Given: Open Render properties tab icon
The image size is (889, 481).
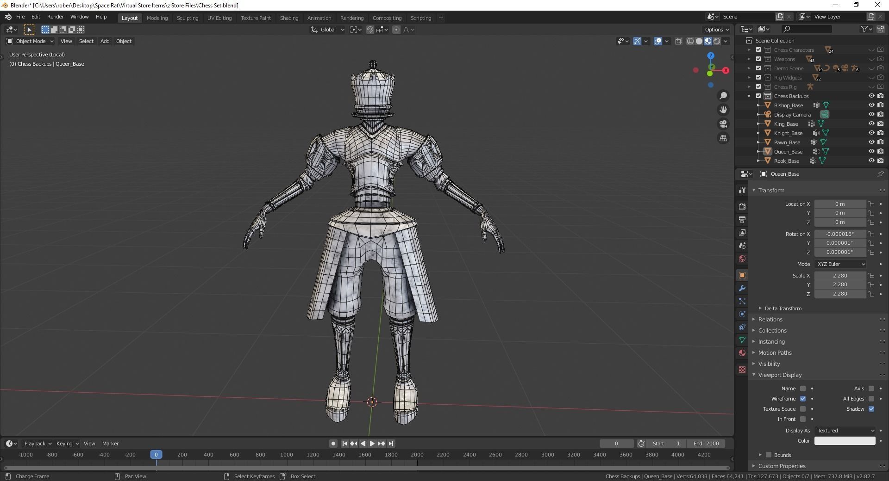Looking at the screenshot, I should tap(742, 206).
